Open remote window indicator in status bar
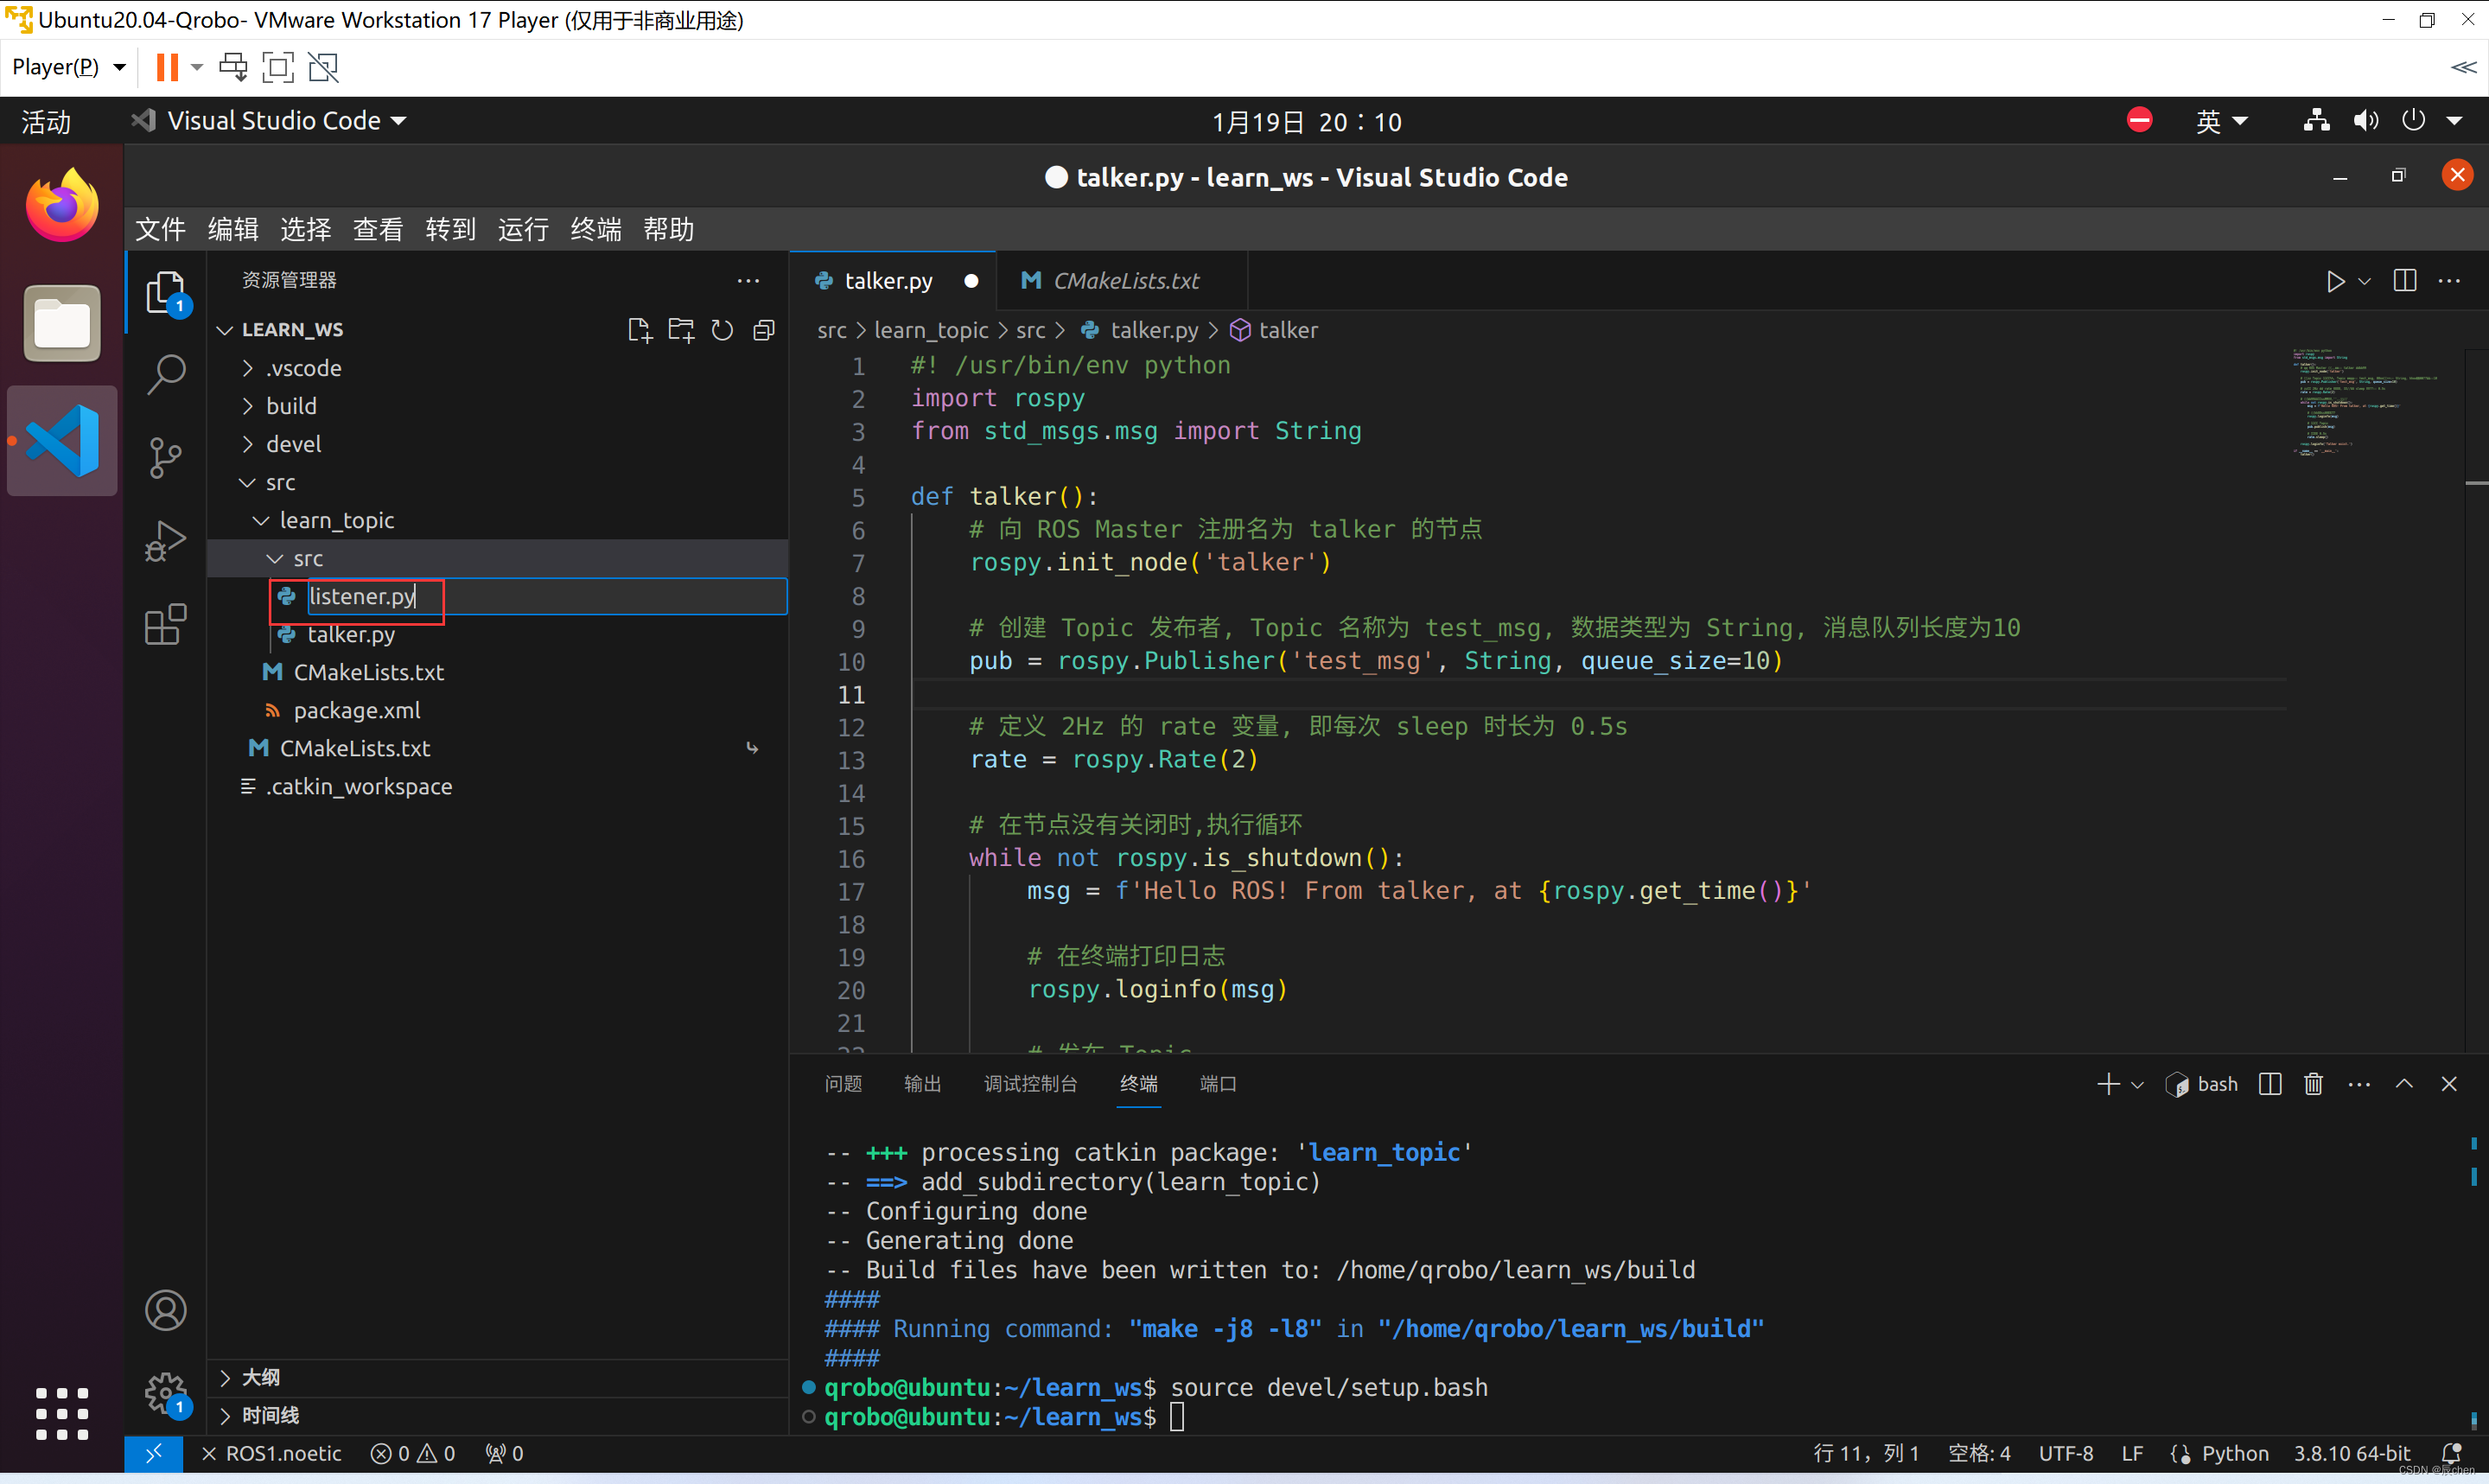 tap(153, 1453)
